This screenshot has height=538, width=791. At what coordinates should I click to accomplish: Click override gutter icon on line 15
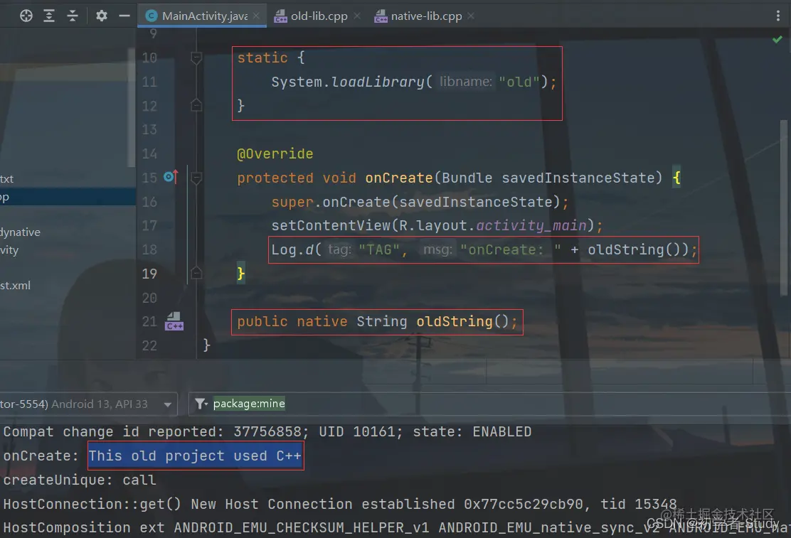(171, 177)
